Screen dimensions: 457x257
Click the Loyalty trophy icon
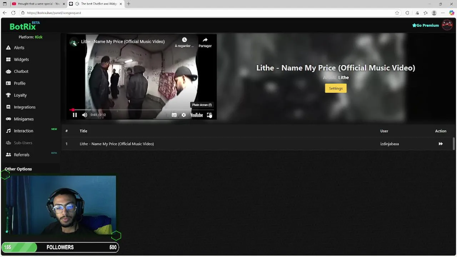tap(8, 95)
